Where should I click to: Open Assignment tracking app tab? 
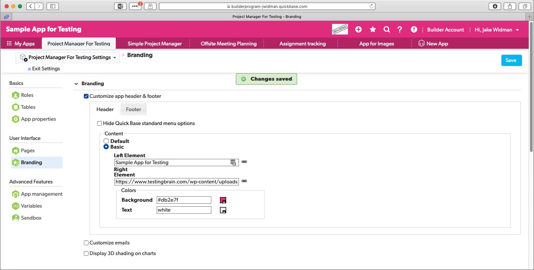coord(302,43)
